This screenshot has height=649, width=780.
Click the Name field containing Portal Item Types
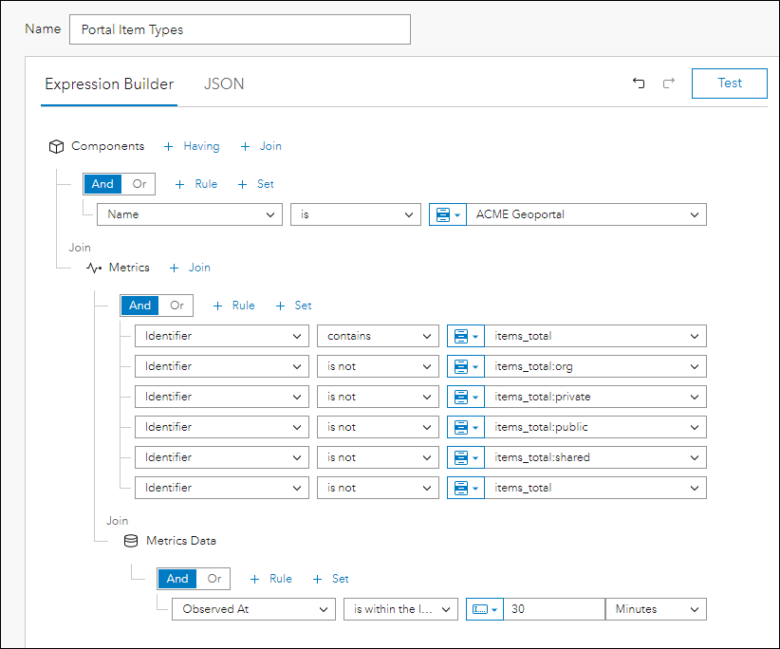[x=240, y=29]
